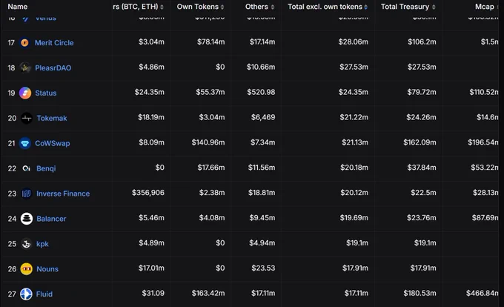
Task: Click the CoWSwap logo icon
Action: 24,143
